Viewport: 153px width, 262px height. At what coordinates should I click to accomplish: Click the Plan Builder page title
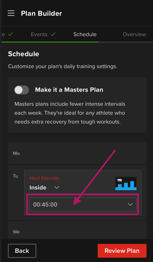pyautogui.click(x=41, y=13)
